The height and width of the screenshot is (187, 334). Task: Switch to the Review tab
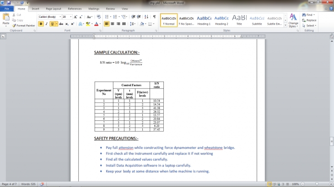[110, 9]
